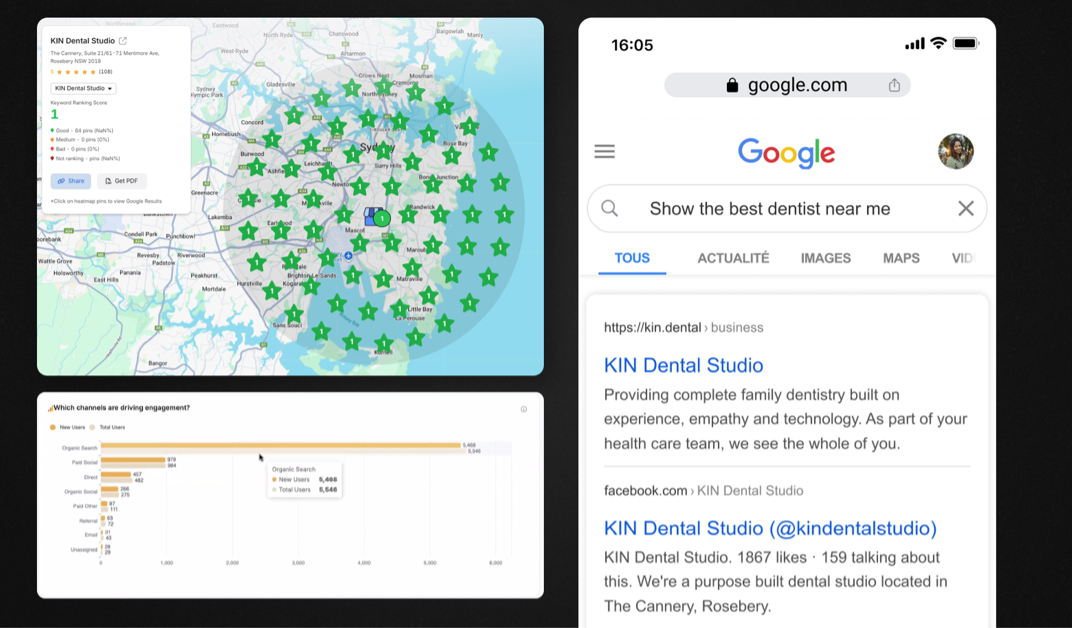Tap the lock icon in the address bar

(x=733, y=85)
